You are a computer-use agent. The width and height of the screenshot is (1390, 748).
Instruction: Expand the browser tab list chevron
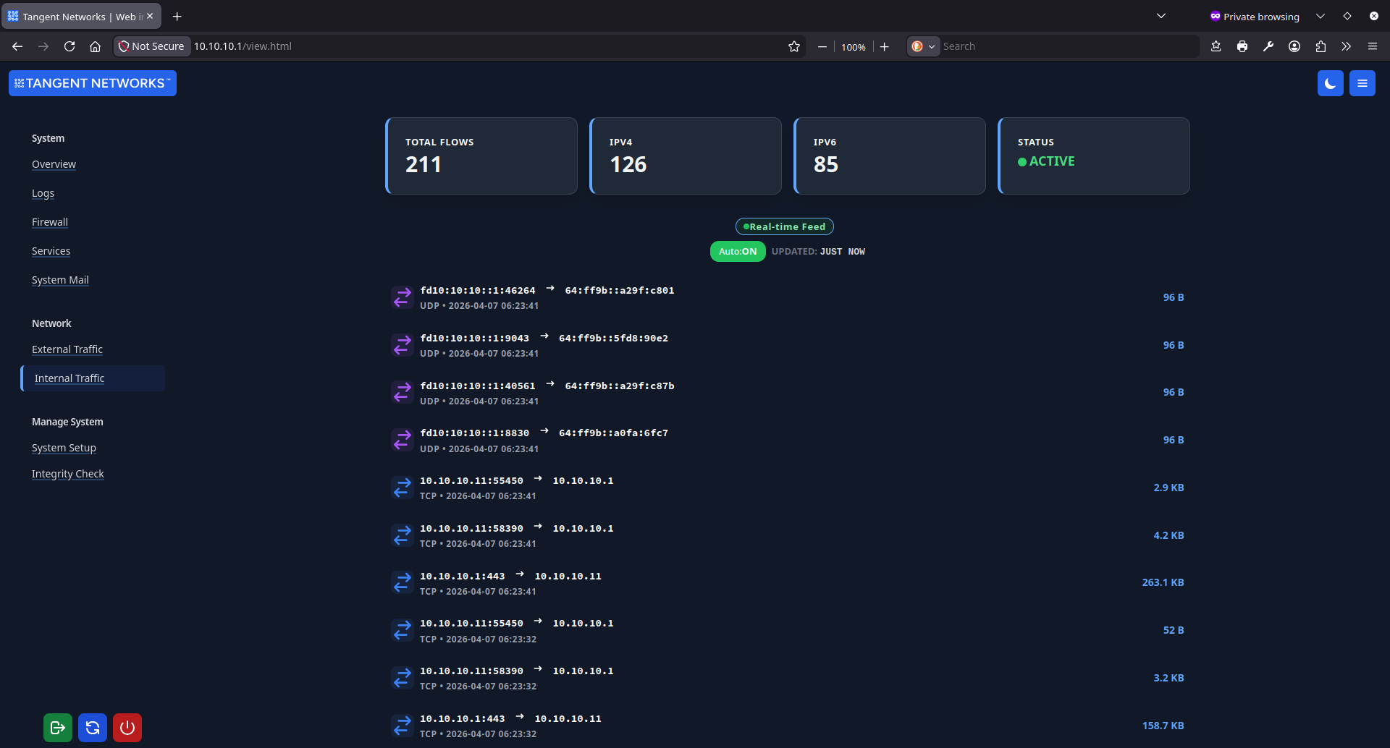[x=1161, y=15]
